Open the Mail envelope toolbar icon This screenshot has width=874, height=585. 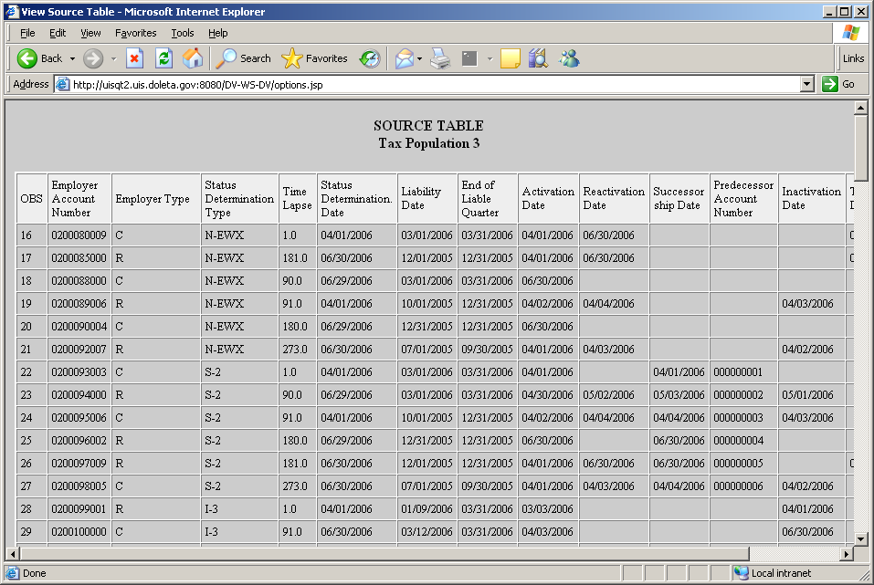[404, 58]
